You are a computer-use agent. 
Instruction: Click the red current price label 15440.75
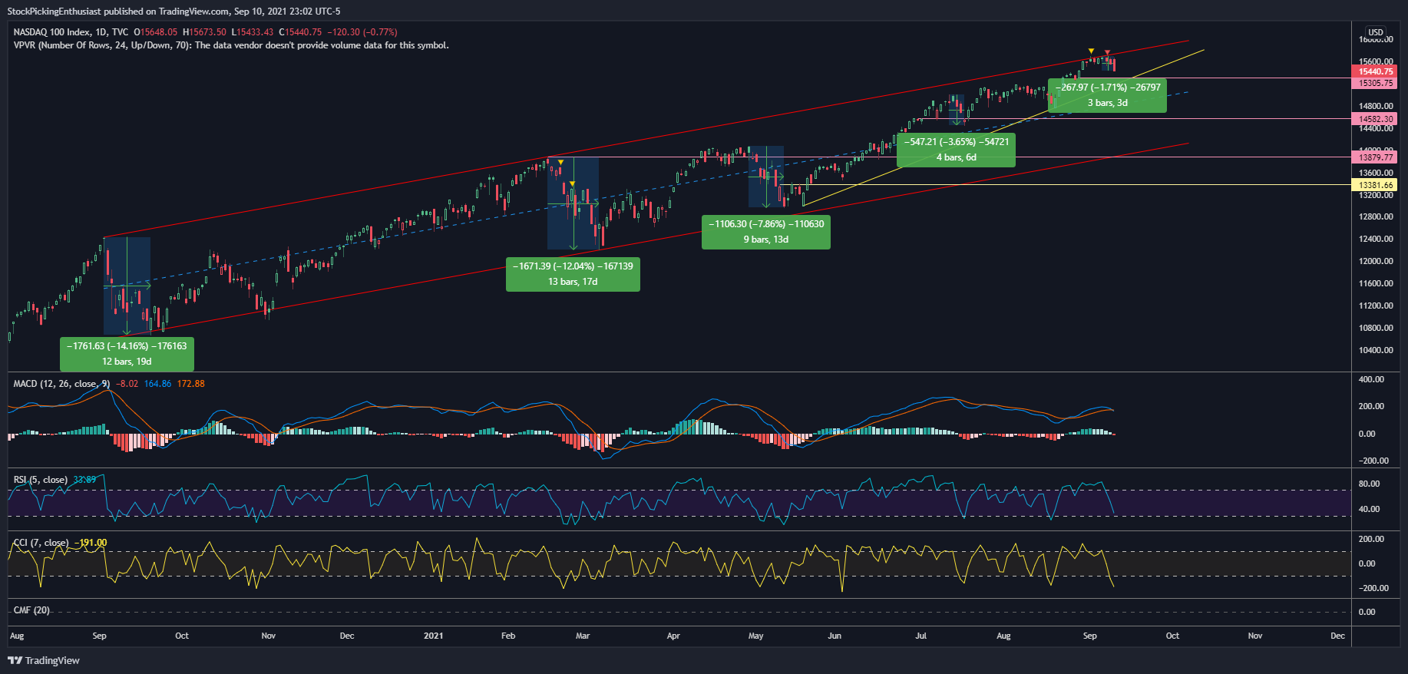click(x=1374, y=71)
